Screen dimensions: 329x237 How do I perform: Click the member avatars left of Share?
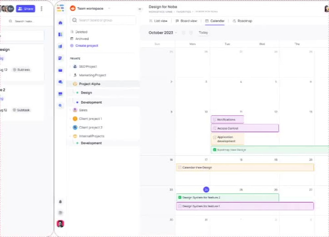7,9
